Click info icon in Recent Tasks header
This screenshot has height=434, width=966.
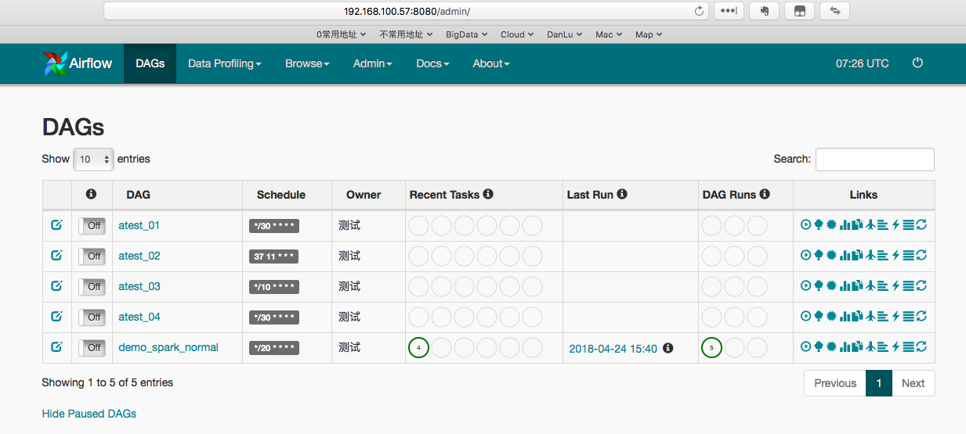488,194
